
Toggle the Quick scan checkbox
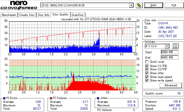pyautogui.click(x=147, y=62)
